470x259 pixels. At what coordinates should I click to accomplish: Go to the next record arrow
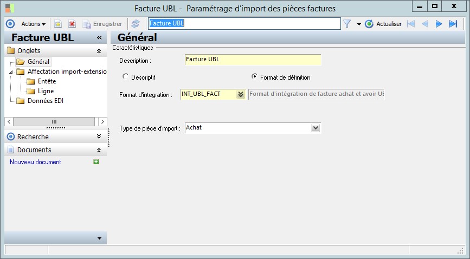[x=439, y=24]
